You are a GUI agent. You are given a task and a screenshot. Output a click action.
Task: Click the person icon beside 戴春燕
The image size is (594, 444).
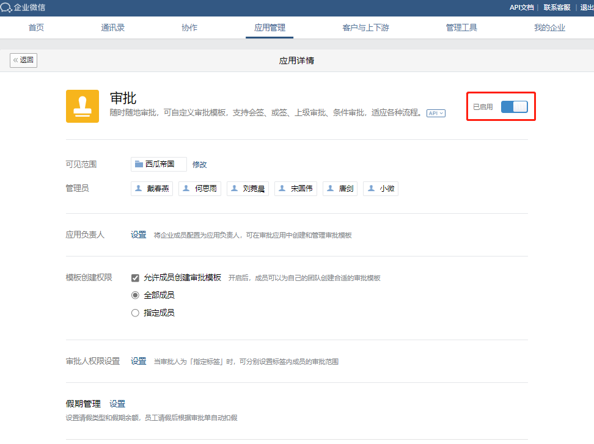pyautogui.click(x=139, y=189)
